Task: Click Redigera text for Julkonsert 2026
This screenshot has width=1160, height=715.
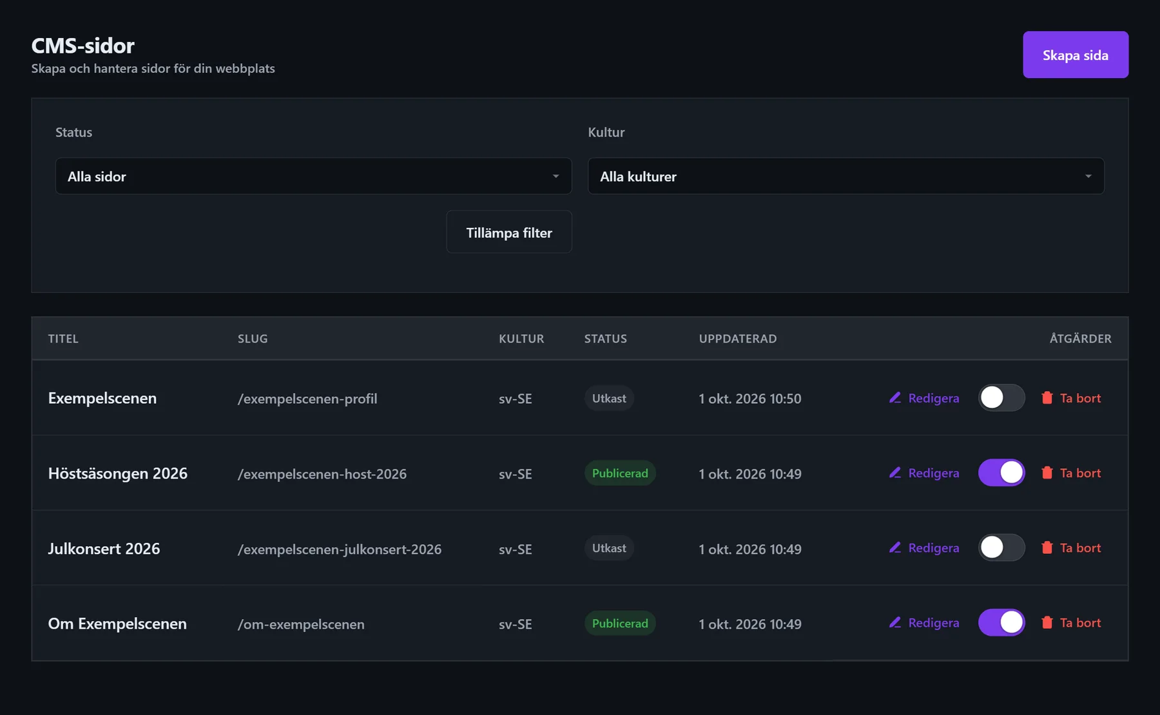Action: click(934, 548)
